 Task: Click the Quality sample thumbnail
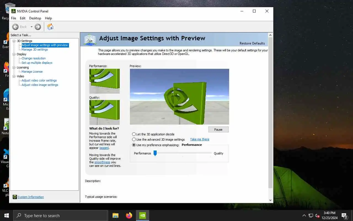[x=104, y=112]
